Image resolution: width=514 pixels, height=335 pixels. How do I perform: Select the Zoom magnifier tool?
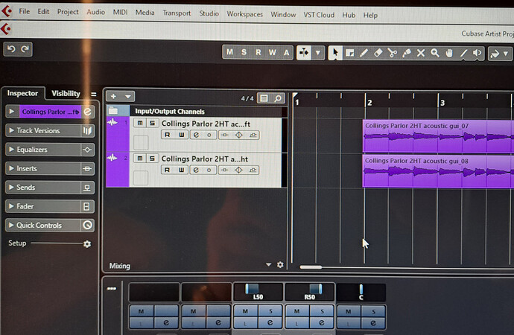435,53
